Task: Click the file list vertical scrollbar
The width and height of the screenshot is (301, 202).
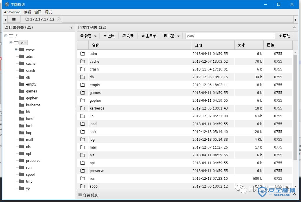Action: point(295,107)
